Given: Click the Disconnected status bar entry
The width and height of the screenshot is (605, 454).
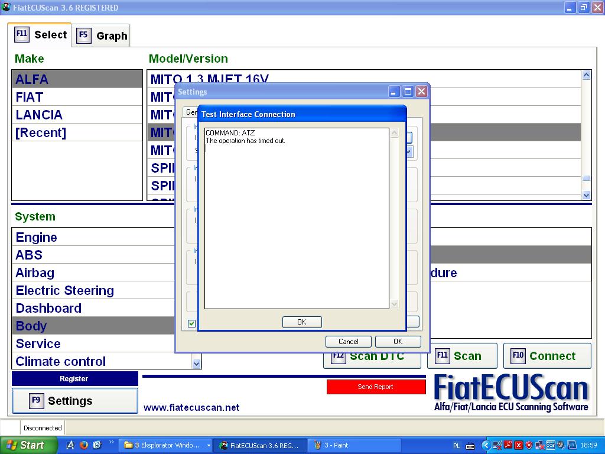Looking at the screenshot, I should click(x=43, y=428).
